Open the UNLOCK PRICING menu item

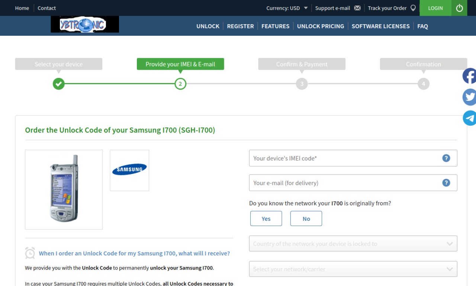pos(321,26)
